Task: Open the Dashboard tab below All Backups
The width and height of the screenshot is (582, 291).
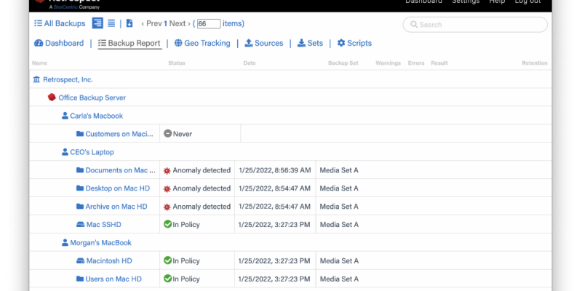Action: 59,43
